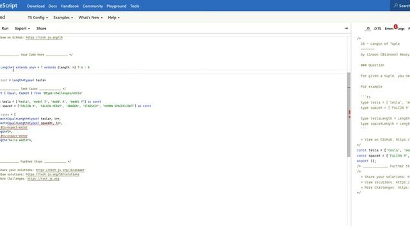This screenshot has width=410, height=230.
Task: Expand the TS Config dropdown
Action: [x=38, y=17]
